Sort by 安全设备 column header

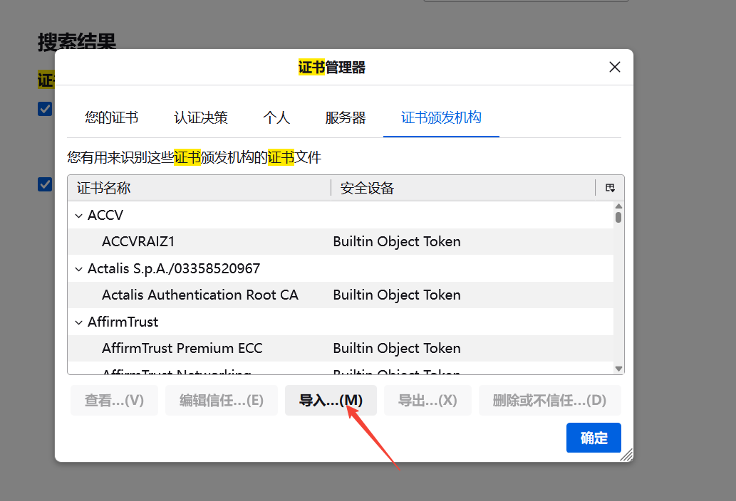pyautogui.click(x=463, y=188)
